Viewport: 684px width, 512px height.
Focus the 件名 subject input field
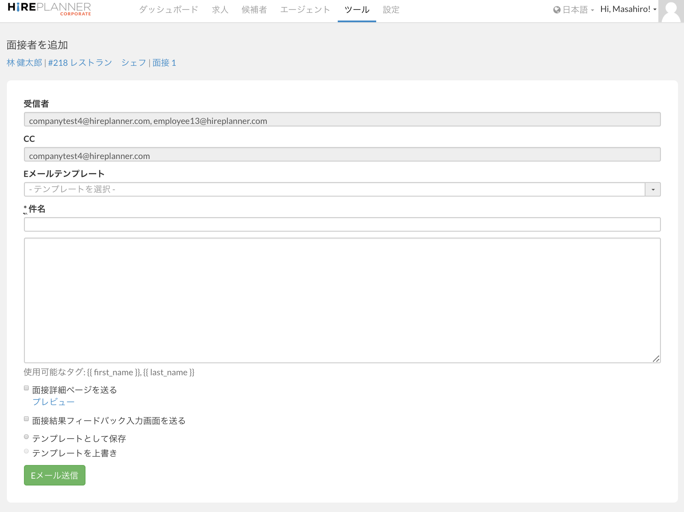pos(342,224)
